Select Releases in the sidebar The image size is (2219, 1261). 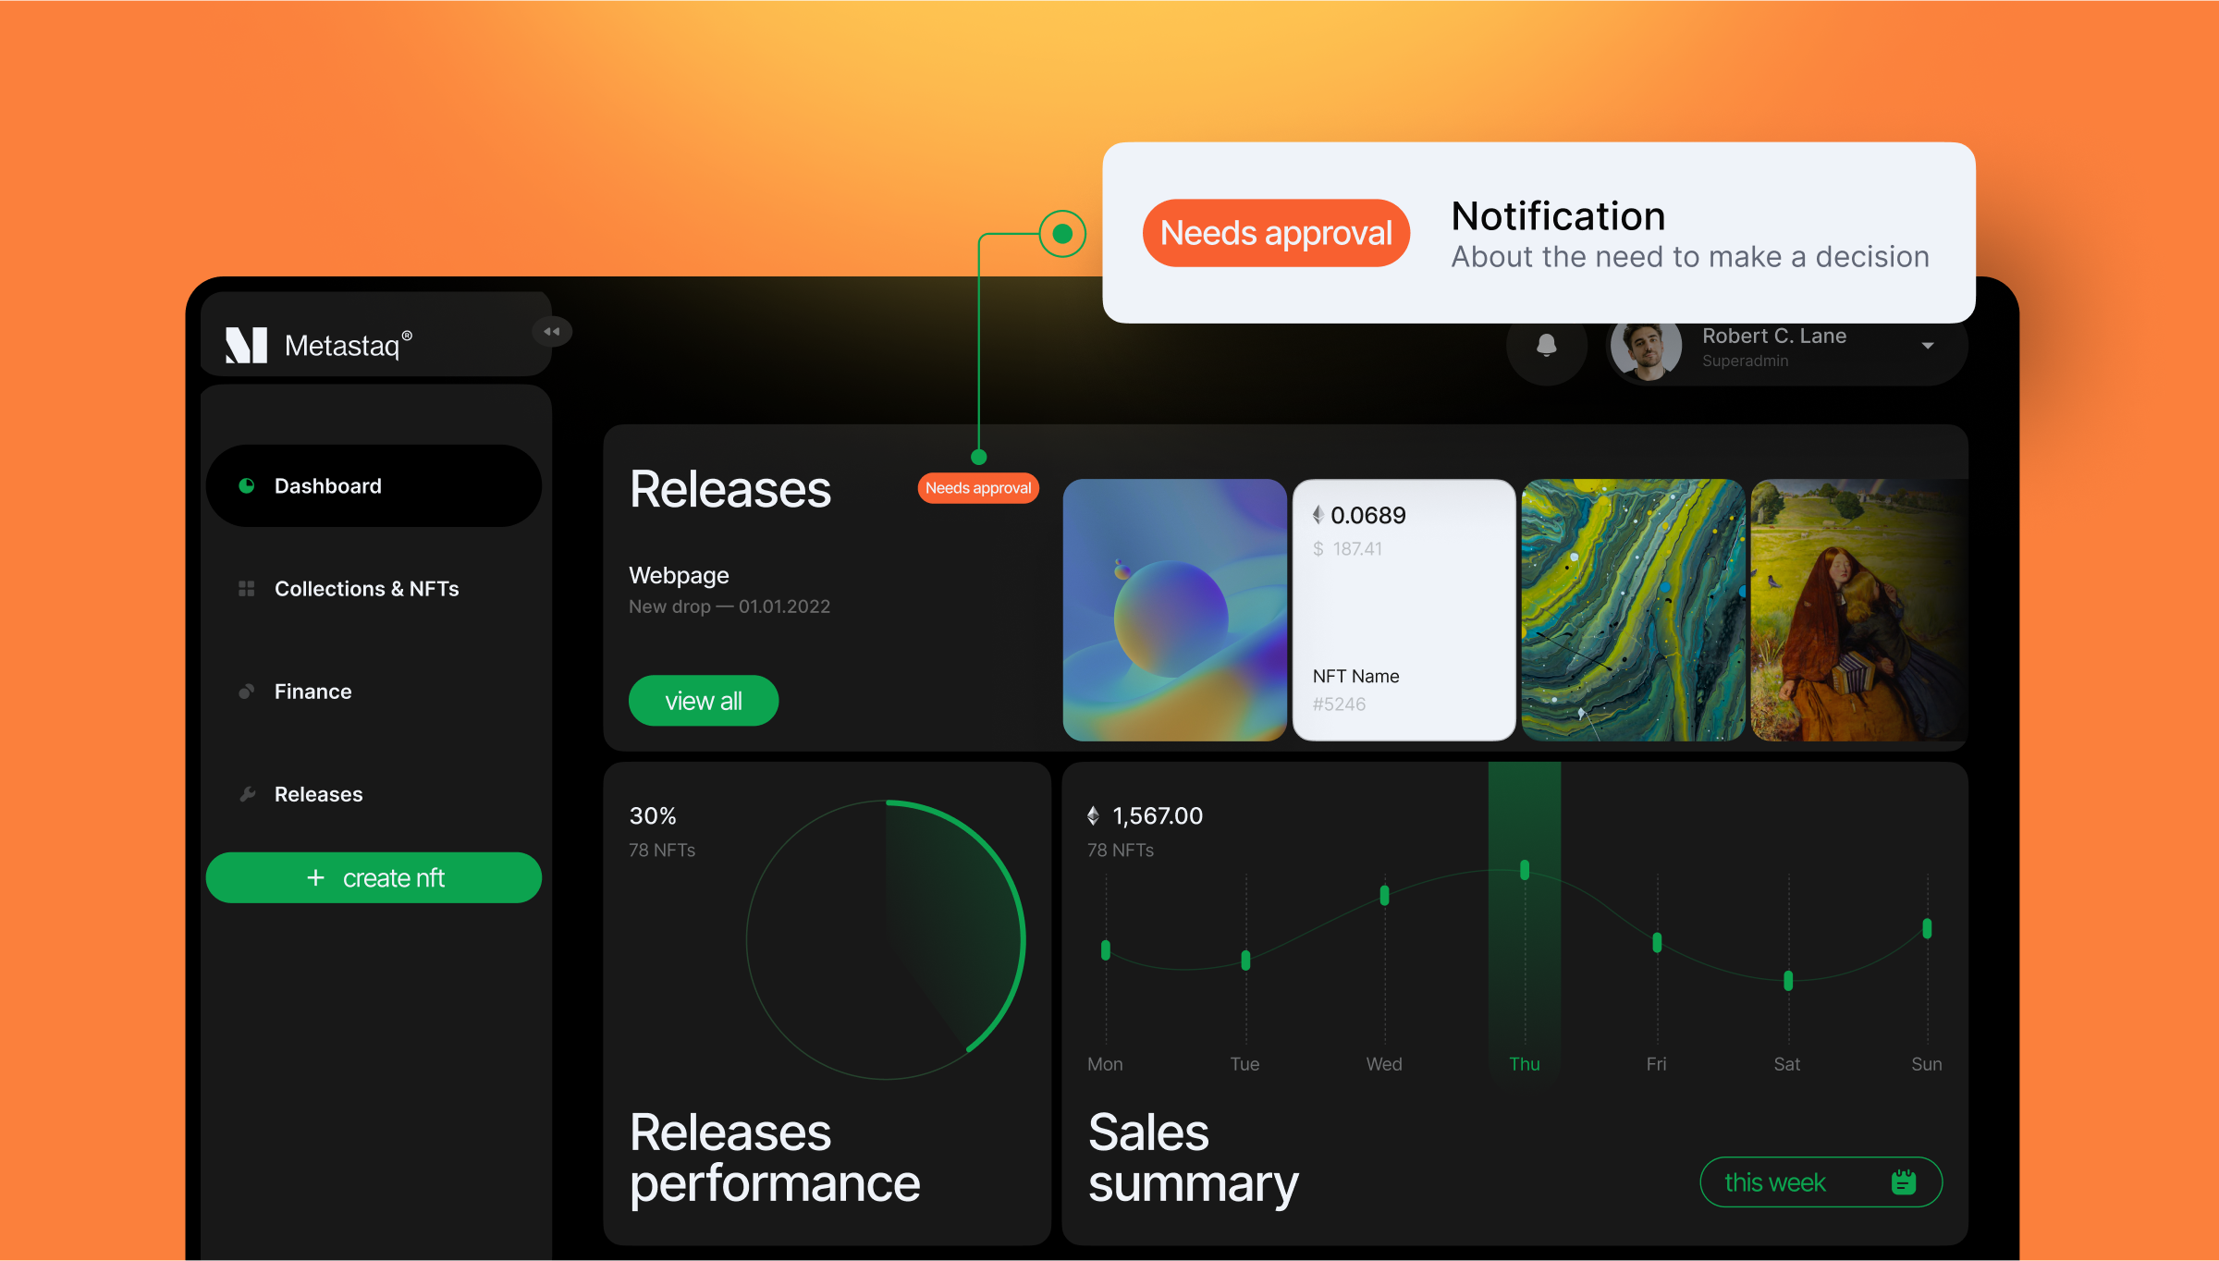coord(318,794)
